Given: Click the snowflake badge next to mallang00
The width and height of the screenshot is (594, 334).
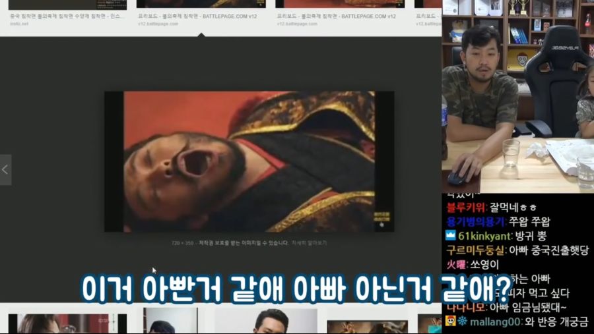Looking at the screenshot, I should click(x=462, y=321).
